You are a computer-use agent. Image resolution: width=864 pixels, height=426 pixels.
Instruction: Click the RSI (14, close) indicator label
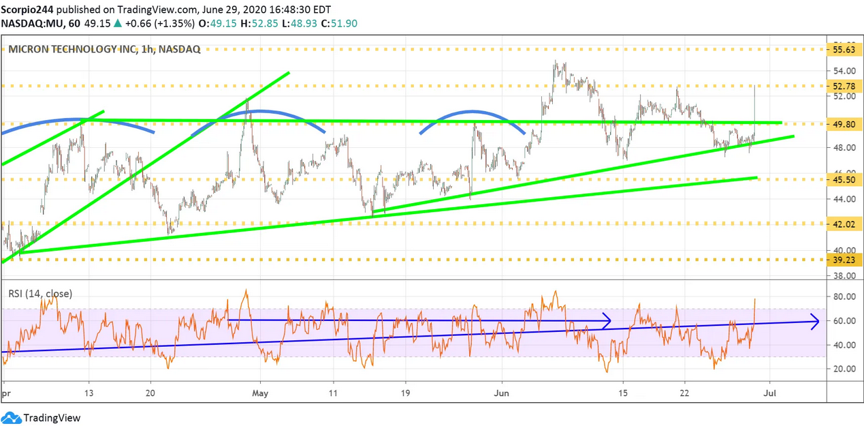40,294
